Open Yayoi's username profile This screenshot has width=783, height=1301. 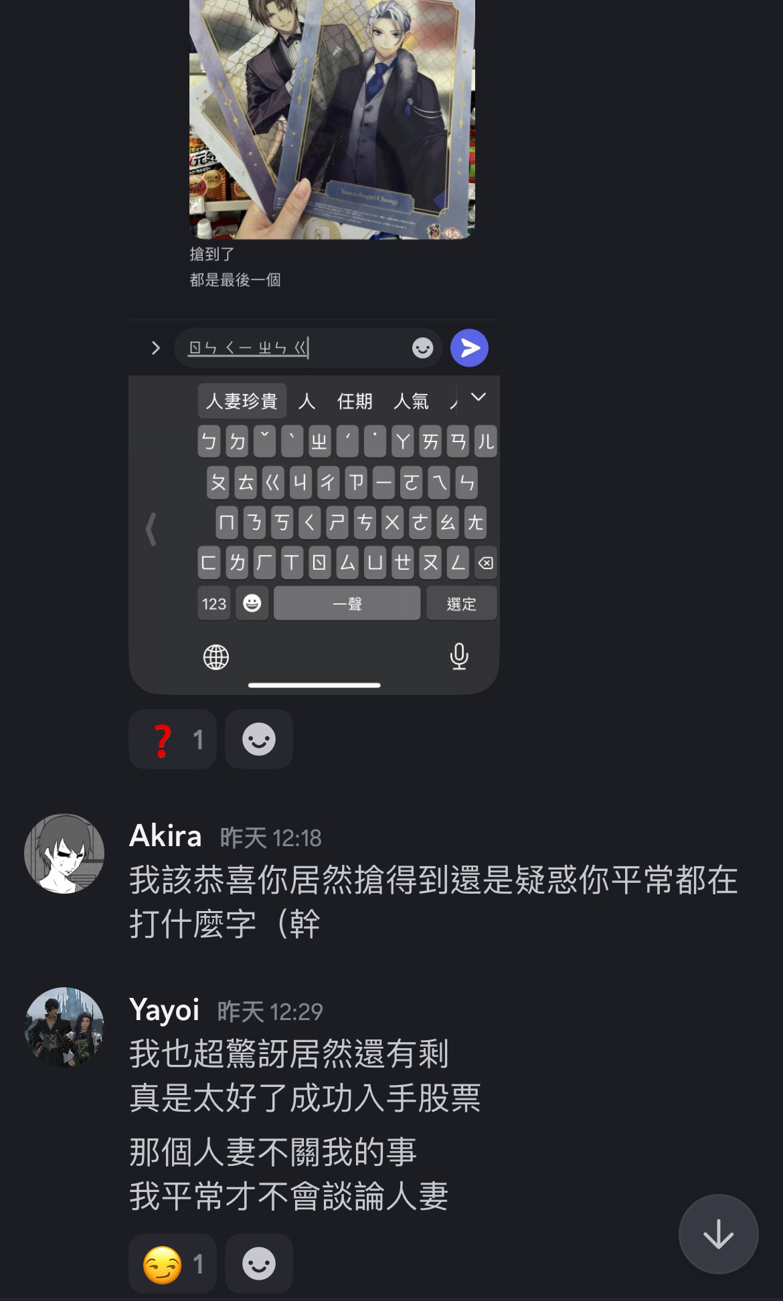coord(165,1009)
